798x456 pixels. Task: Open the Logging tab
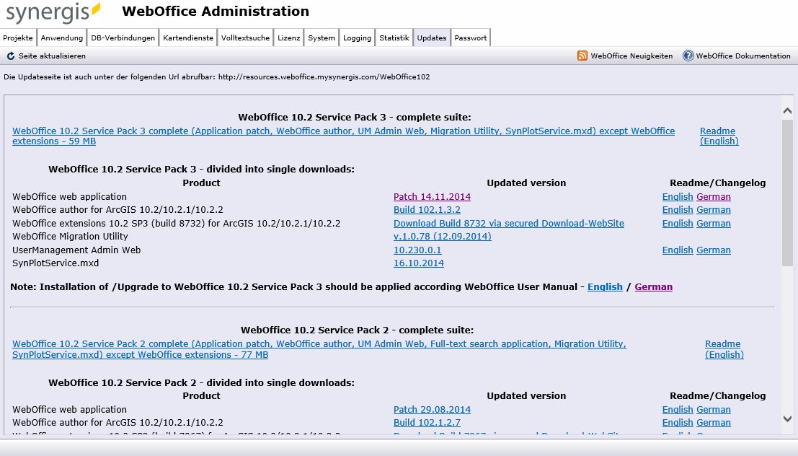pyautogui.click(x=357, y=38)
